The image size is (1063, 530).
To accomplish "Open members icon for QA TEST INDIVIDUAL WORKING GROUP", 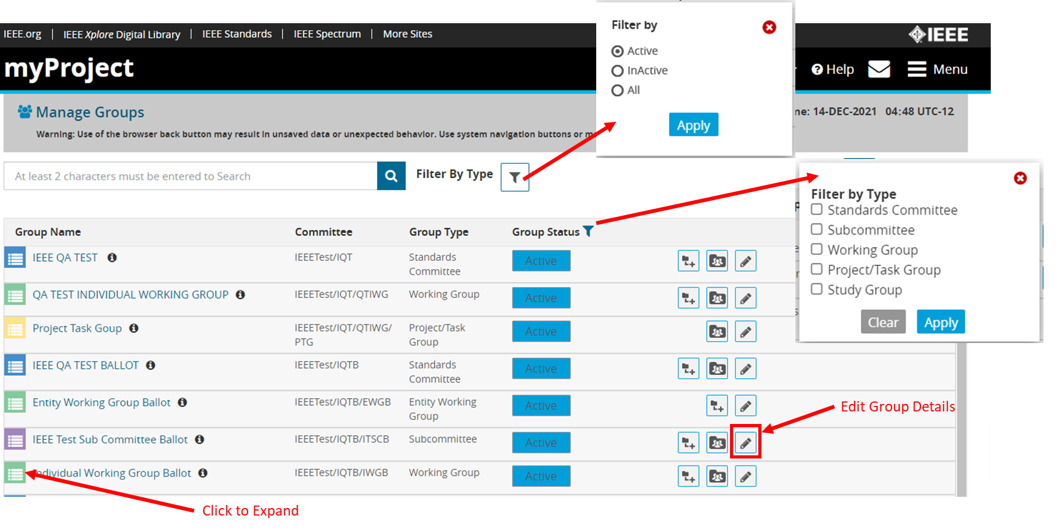I will tap(717, 298).
